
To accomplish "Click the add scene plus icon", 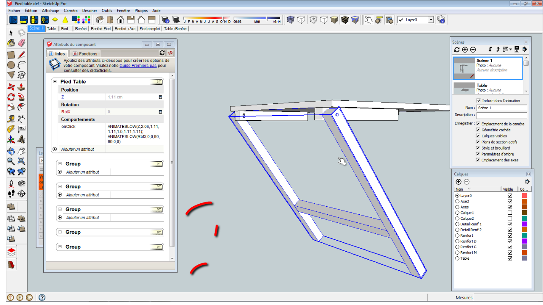I will [465, 50].
